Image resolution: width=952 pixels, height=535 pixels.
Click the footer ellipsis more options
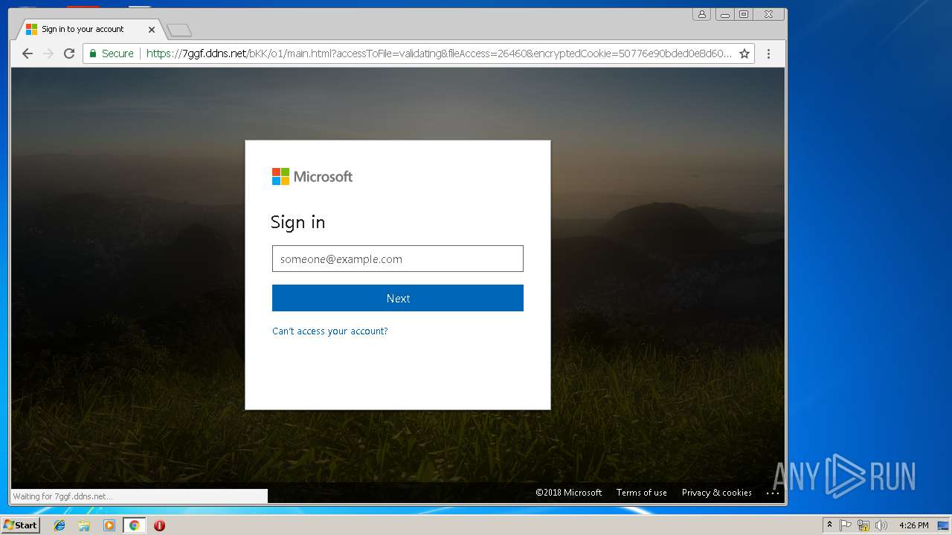point(773,493)
